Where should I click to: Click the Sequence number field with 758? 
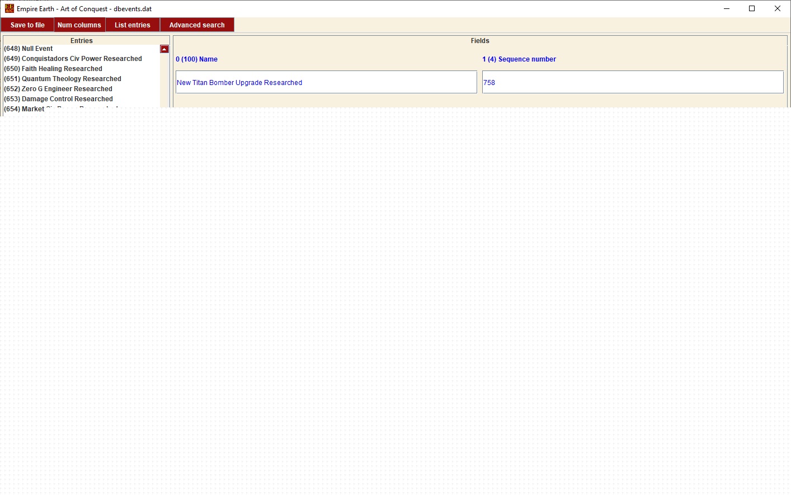633,82
